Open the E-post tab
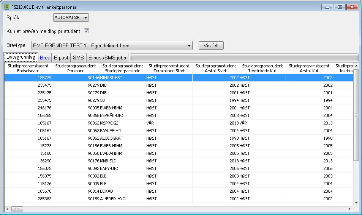The height and width of the screenshot is (215, 362). tap(61, 58)
